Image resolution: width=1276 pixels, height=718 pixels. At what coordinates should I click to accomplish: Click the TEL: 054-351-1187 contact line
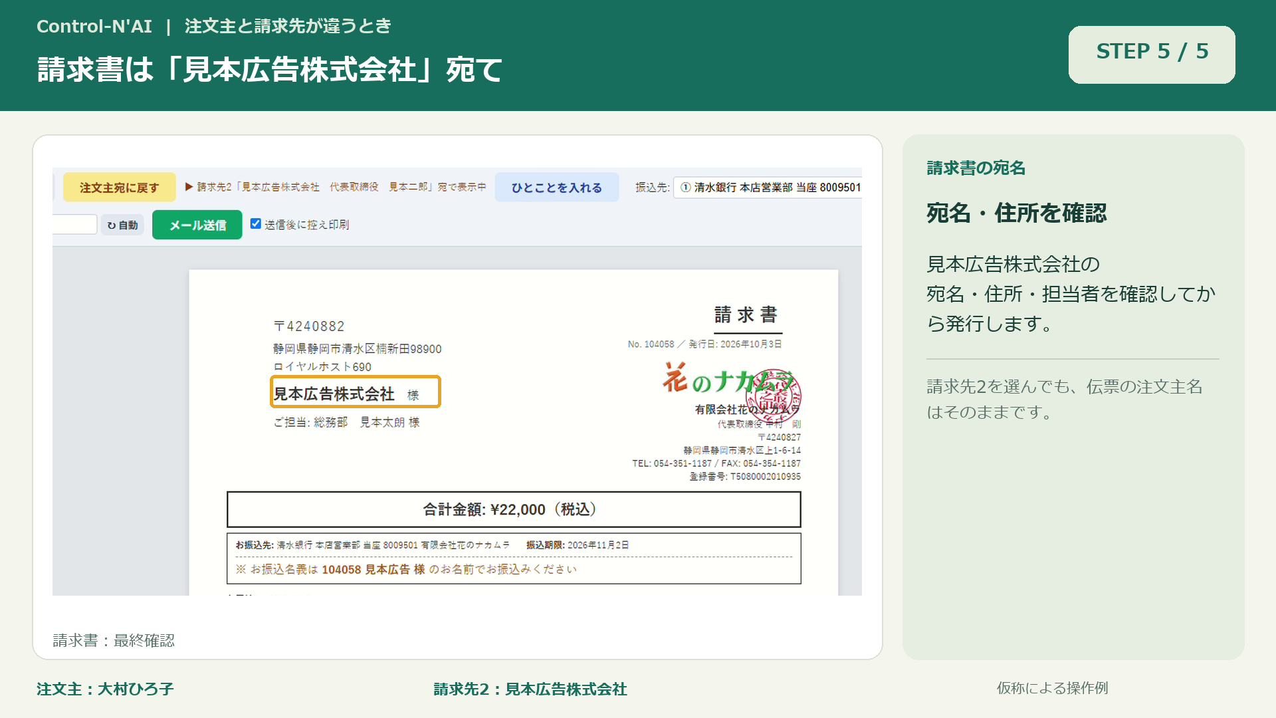point(716,463)
